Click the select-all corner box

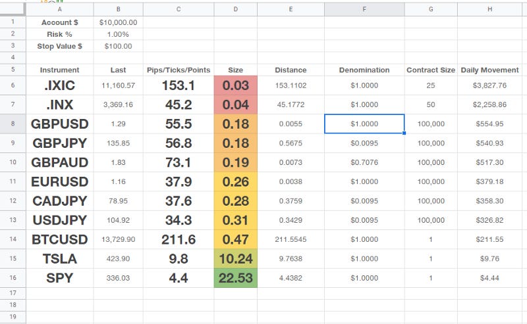(x=13, y=9)
